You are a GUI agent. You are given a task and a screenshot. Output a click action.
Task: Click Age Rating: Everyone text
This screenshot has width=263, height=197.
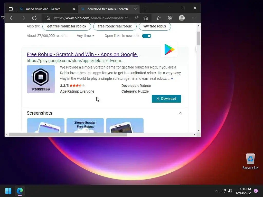77,91
